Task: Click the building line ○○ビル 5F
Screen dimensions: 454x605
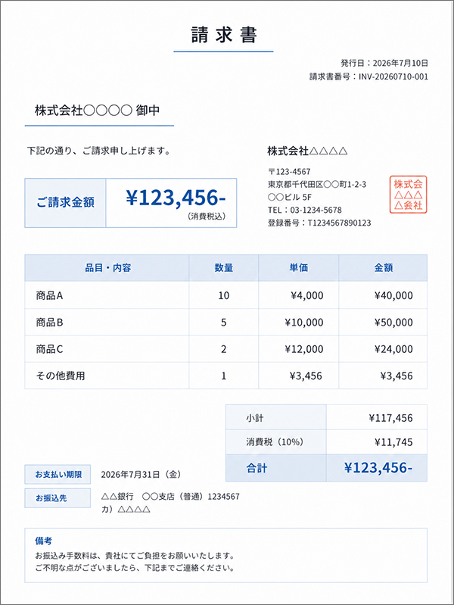Action: pyautogui.click(x=289, y=197)
